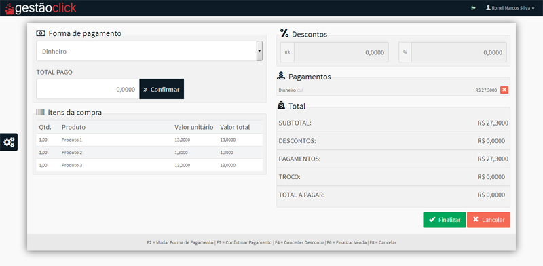Click the Qtd. column header
This screenshot has height=266, width=543.
[45, 127]
